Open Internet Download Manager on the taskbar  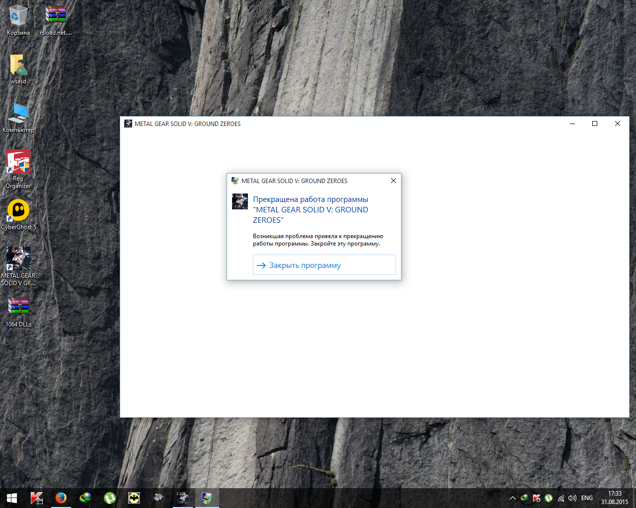pyautogui.click(x=85, y=498)
